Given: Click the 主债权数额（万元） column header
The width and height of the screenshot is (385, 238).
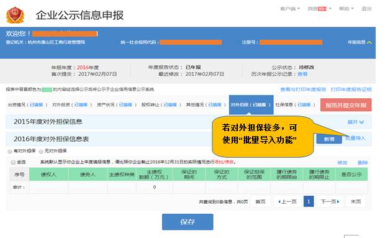Looking at the screenshot, I should coord(154,175).
